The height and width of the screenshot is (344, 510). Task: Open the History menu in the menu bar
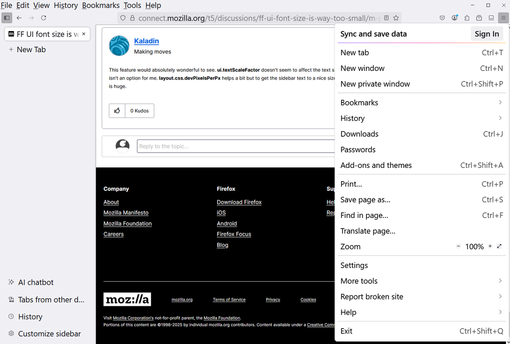(x=66, y=5)
